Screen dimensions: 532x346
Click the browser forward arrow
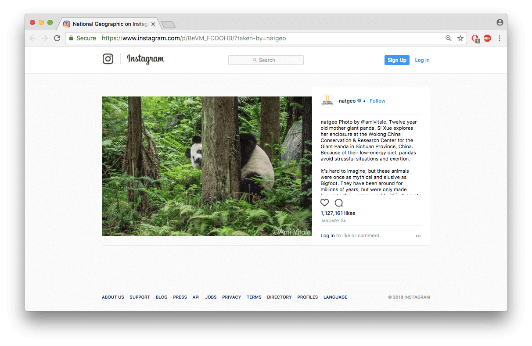[45, 38]
